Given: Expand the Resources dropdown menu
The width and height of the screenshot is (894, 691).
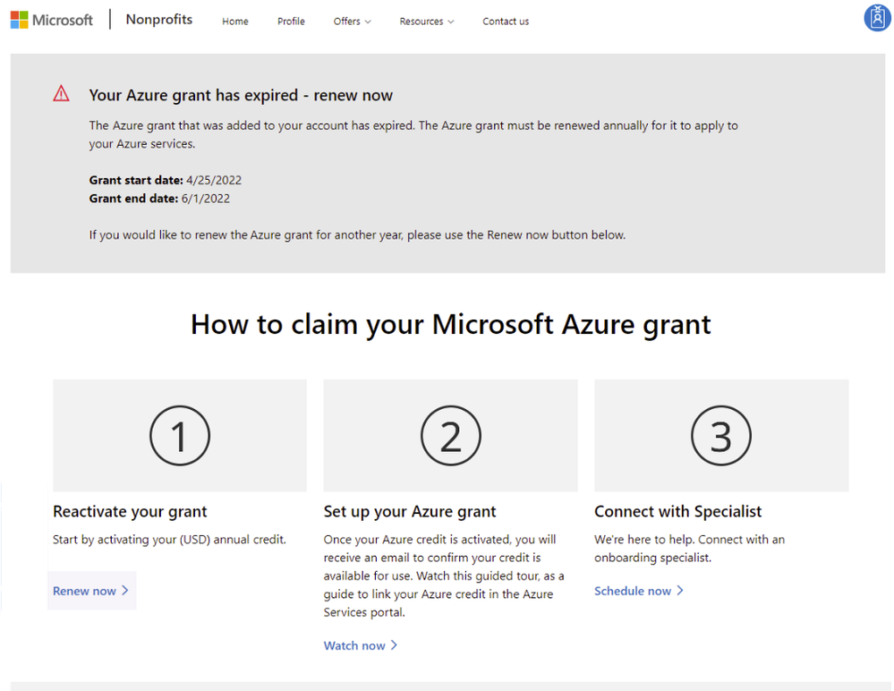Looking at the screenshot, I should pos(427,21).
